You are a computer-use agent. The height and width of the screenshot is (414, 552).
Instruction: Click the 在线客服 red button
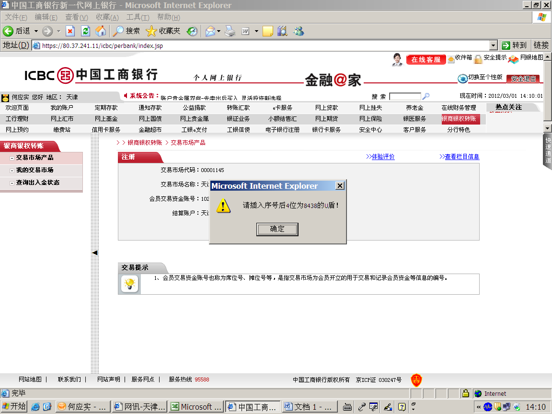(x=426, y=59)
